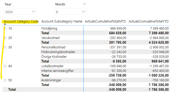This screenshot has width=187, height=103.
Task: Collapse Account Category Code 20 group
Action: [x=5, y=38]
